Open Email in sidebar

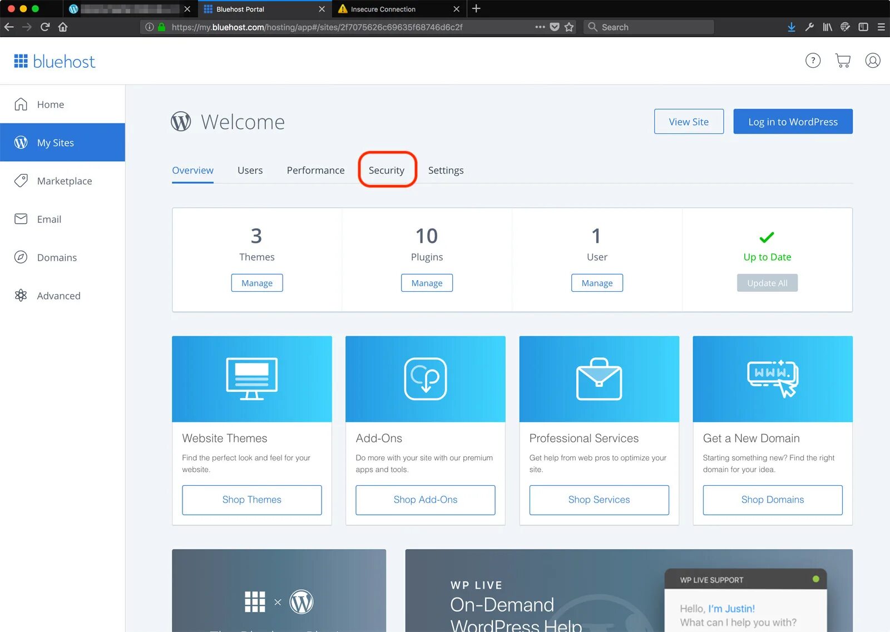pyautogui.click(x=62, y=219)
